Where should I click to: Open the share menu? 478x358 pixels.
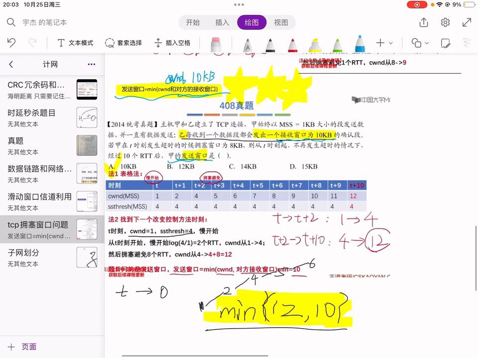pos(424,22)
